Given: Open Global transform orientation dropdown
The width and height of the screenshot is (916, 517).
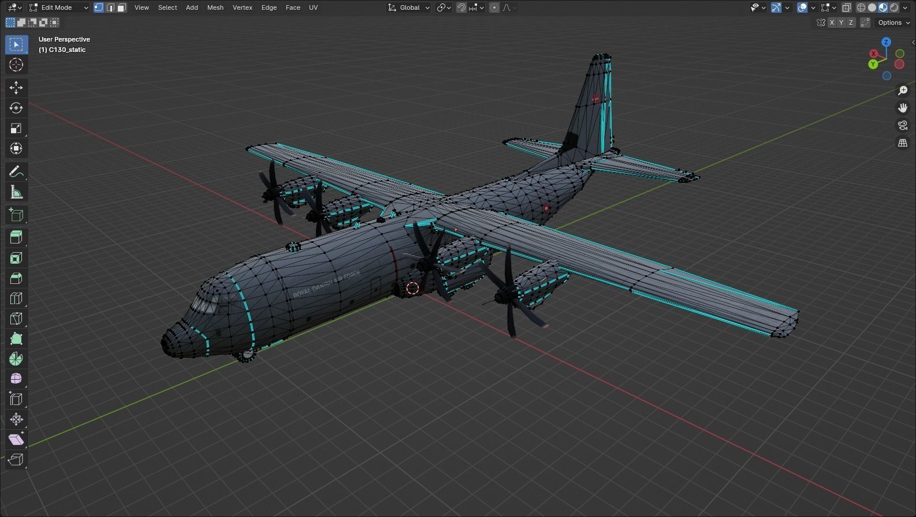Looking at the screenshot, I should [x=409, y=8].
